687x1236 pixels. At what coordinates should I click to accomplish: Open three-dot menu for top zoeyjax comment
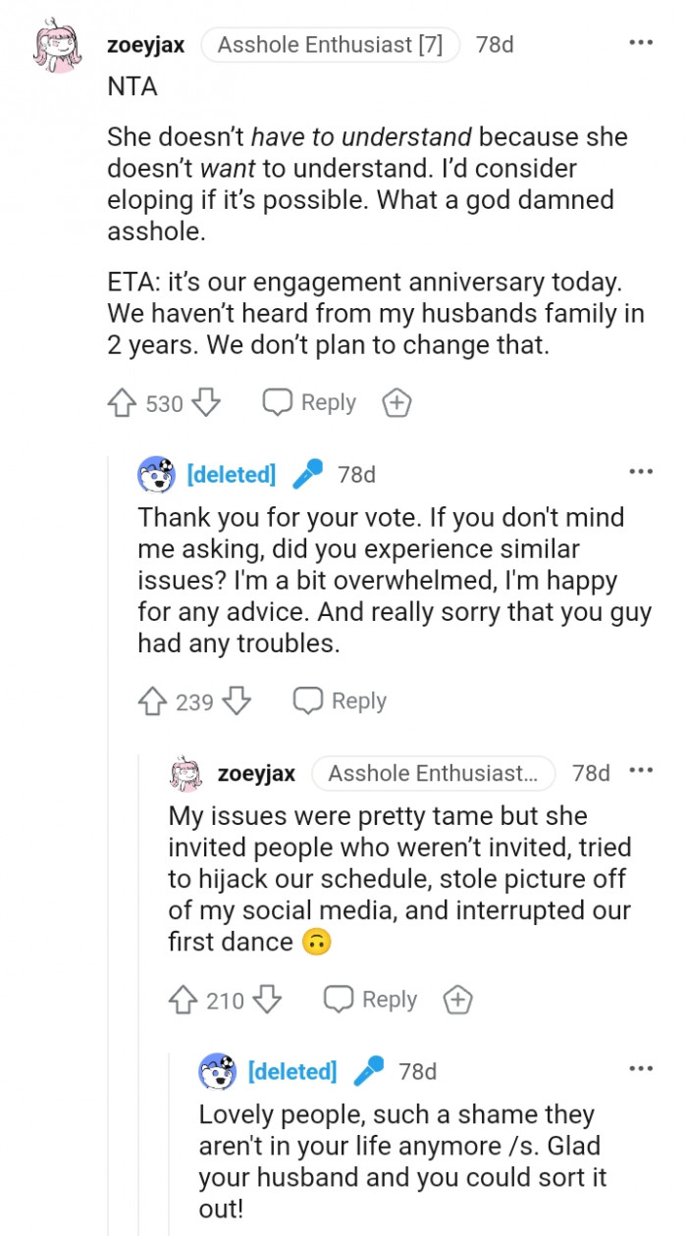(x=641, y=43)
